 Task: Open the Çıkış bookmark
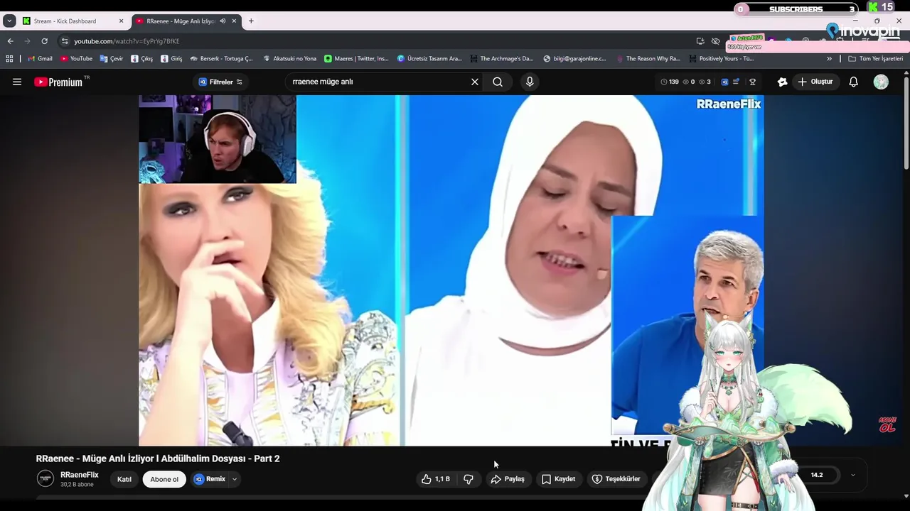pyautogui.click(x=141, y=59)
